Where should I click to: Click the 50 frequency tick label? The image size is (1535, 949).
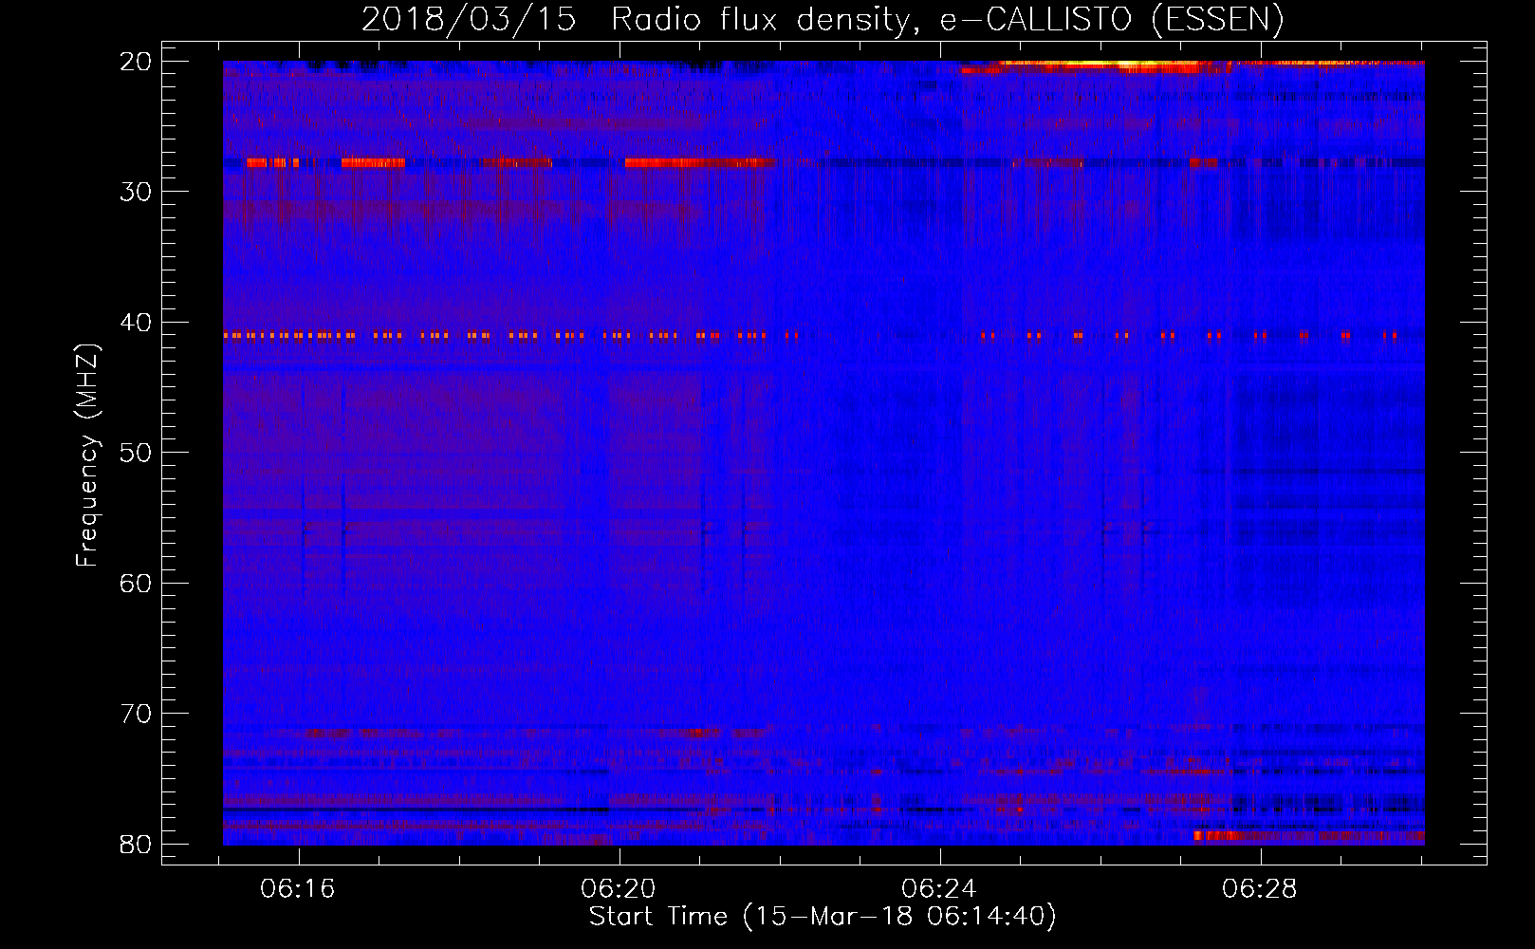[137, 453]
